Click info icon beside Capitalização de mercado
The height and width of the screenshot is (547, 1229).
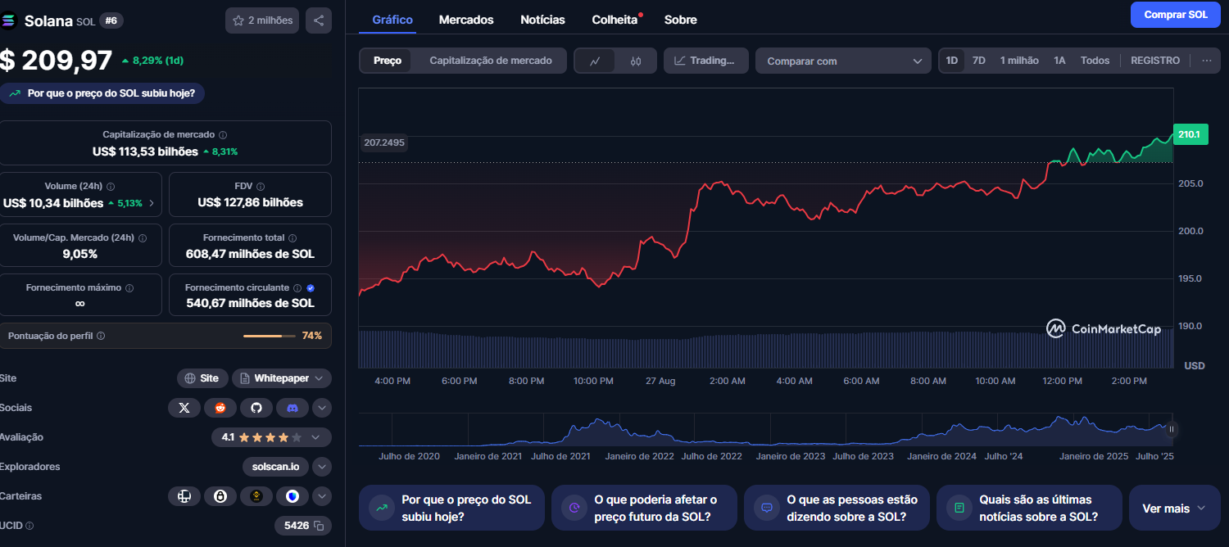pyautogui.click(x=223, y=134)
